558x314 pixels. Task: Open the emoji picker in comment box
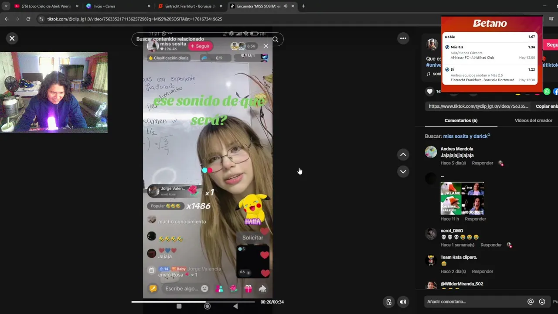click(542, 302)
